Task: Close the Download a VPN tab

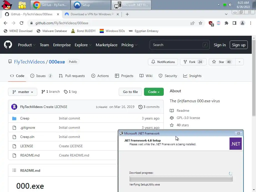Action: click(x=117, y=14)
